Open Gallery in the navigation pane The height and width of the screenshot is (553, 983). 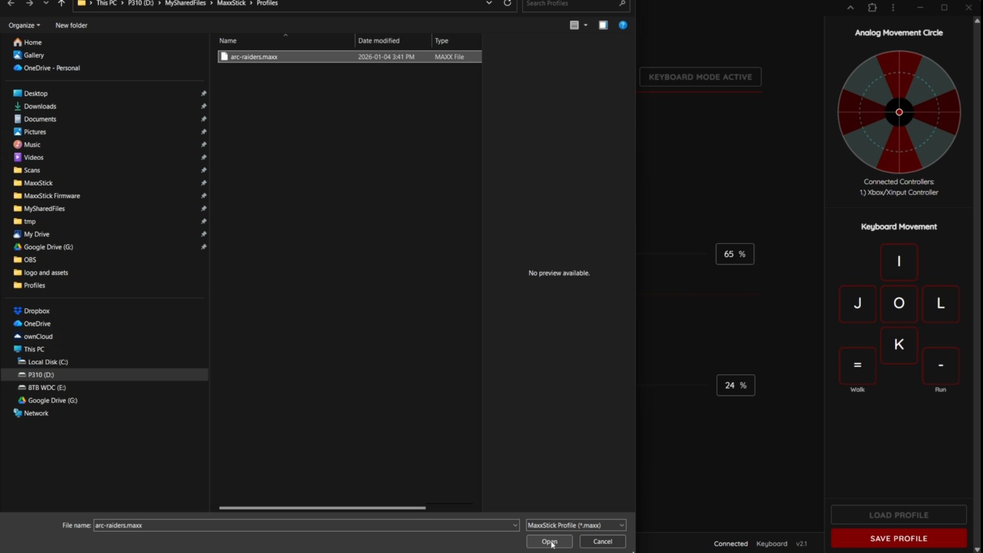tap(29, 55)
